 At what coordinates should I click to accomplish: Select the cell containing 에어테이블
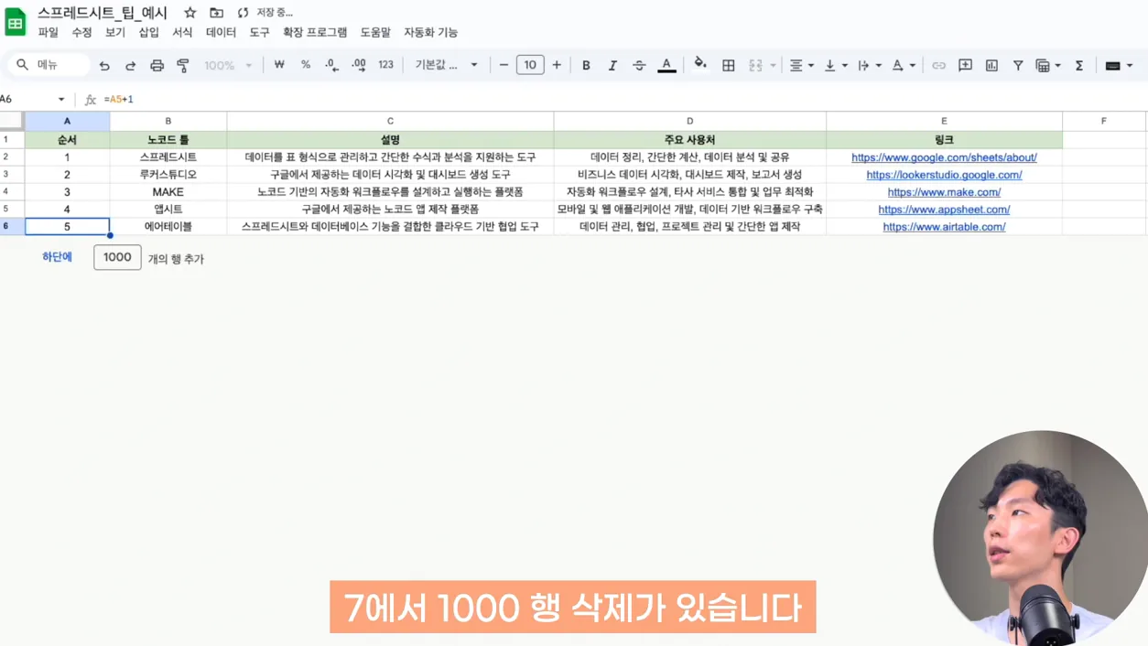[x=168, y=227]
